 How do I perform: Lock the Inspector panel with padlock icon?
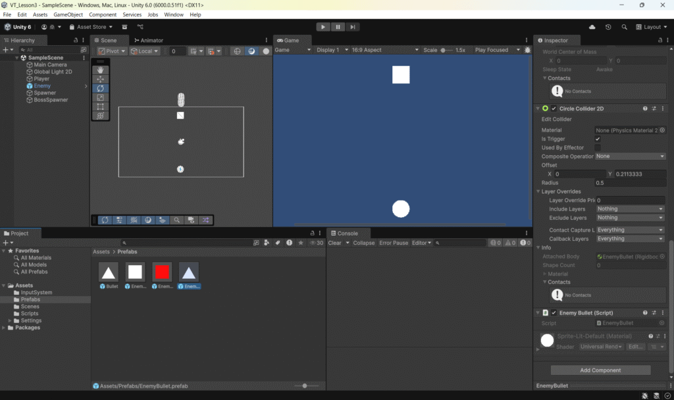tap(654, 40)
